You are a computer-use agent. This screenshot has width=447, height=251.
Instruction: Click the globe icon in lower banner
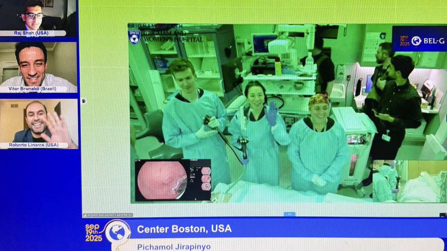tap(118, 232)
